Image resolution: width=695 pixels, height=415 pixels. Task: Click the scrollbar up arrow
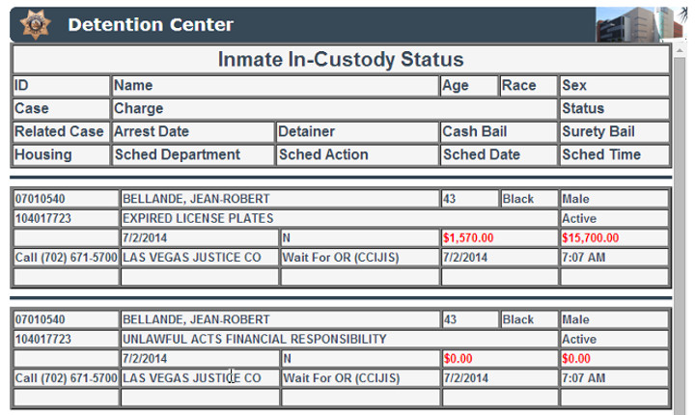[x=680, y=51]
